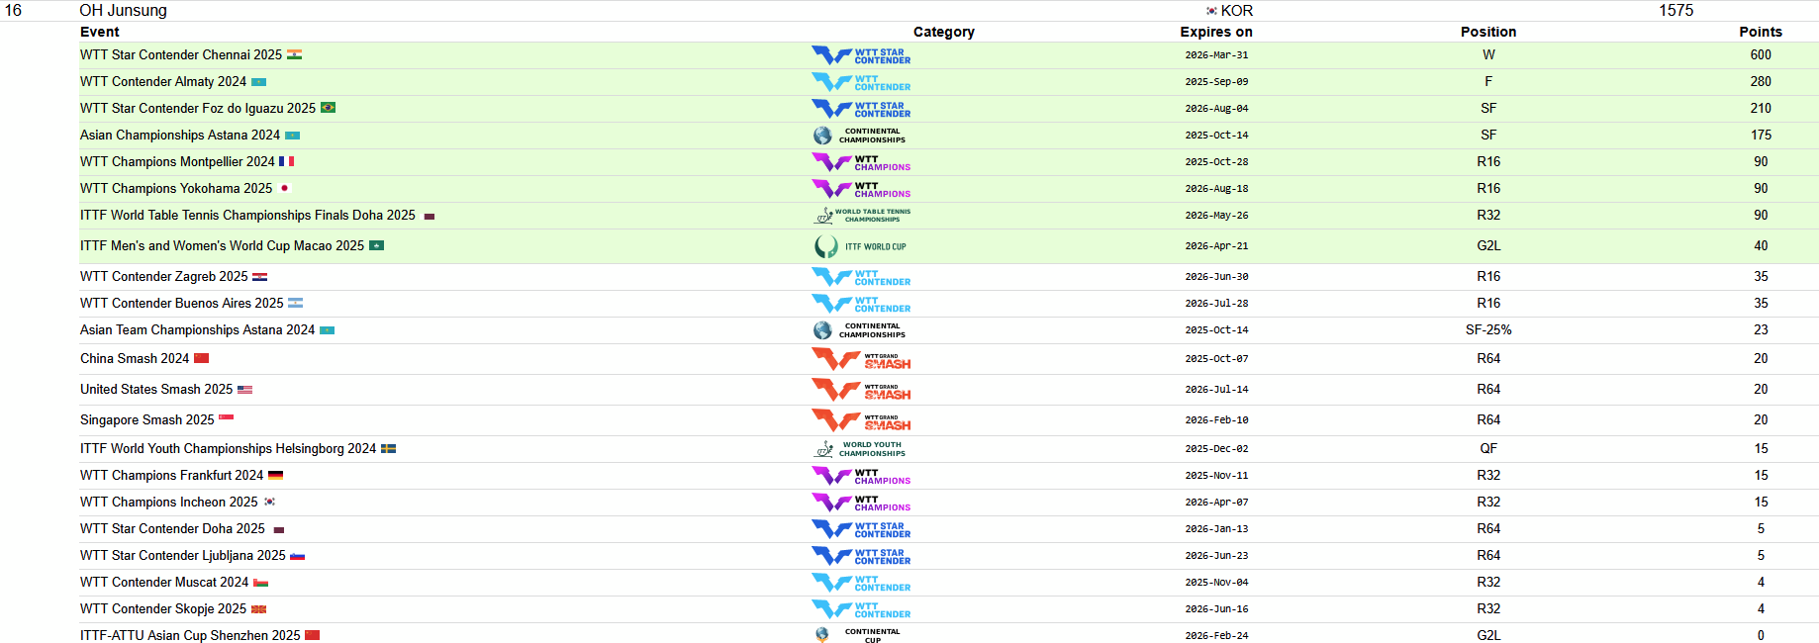
Task: Open ITTF-ATTU Asian Cup Shenzhen 2025 event
Action: pos(190,635)
